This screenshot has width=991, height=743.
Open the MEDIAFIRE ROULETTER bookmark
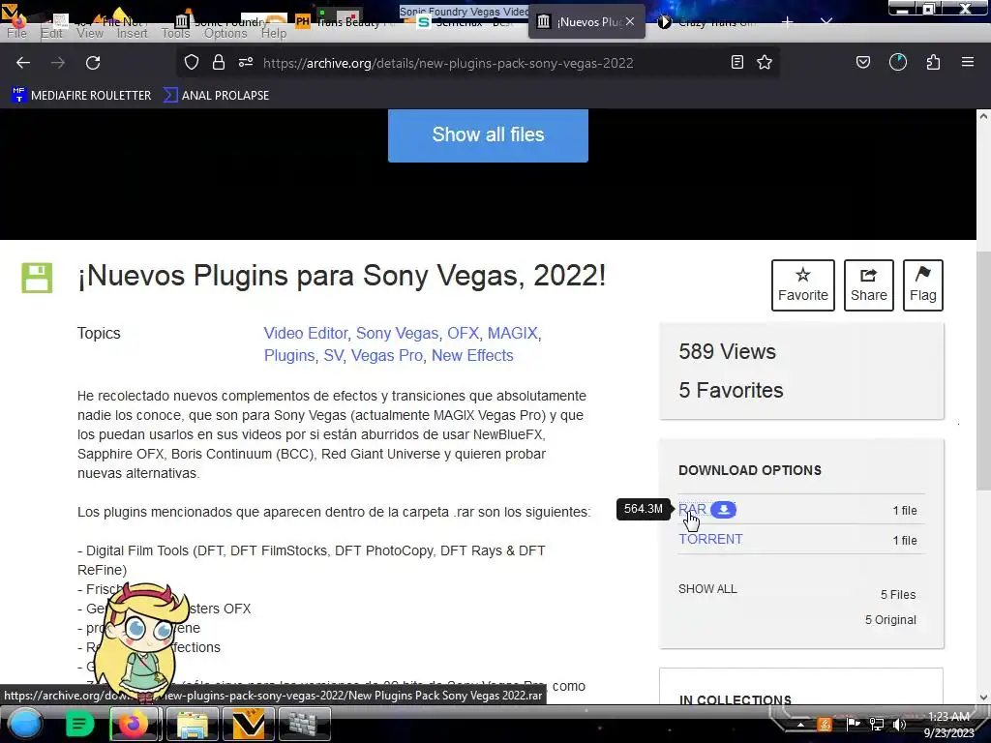[81, 96]
